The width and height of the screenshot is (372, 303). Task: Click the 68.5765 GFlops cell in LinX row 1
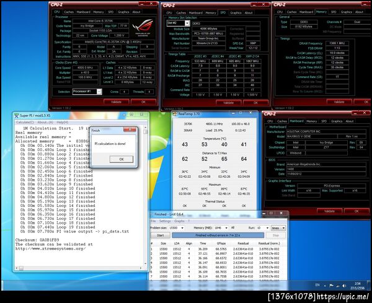click(221, 249)
